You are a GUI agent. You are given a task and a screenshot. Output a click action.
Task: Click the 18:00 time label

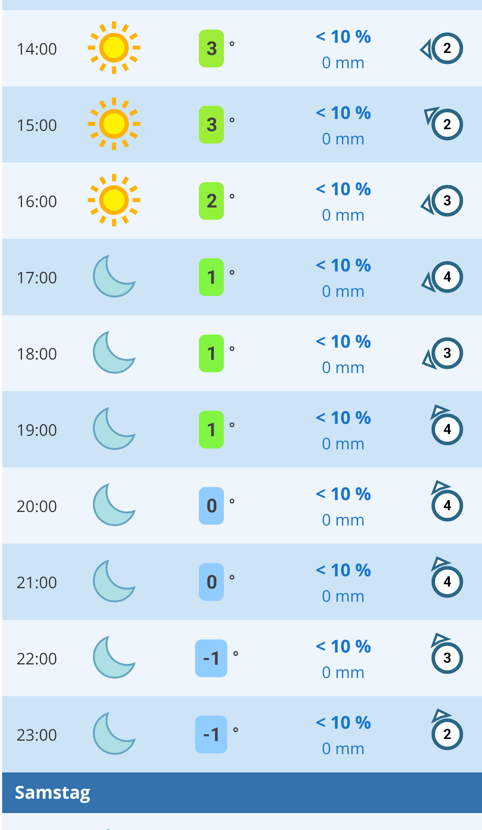[37, 354]
